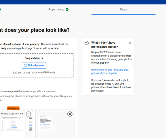Screen dimensions: 166x138
Task: Click the 'If you don't know who took a photo' paragraph
Action: pos(111,85)
